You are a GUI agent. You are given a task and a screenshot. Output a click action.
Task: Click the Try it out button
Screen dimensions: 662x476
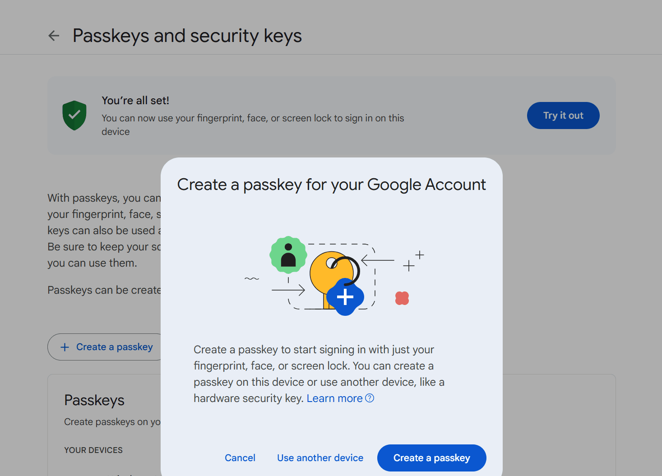point(563,116)
